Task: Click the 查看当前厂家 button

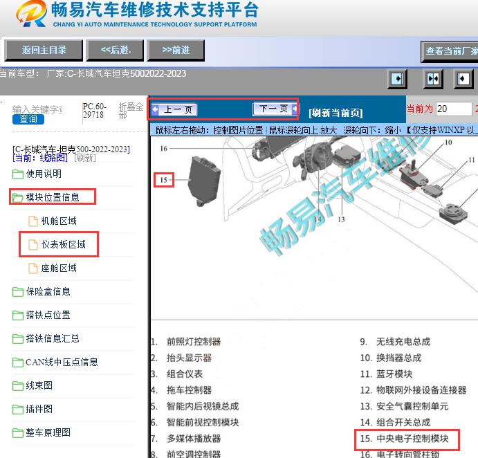Action: coord(450,51)
